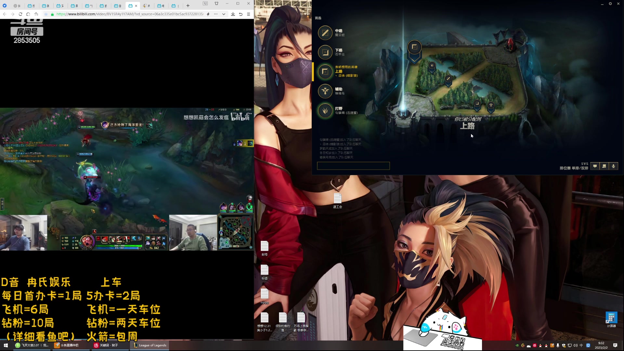Restore closed tab with undo icon

click(241, 14)
